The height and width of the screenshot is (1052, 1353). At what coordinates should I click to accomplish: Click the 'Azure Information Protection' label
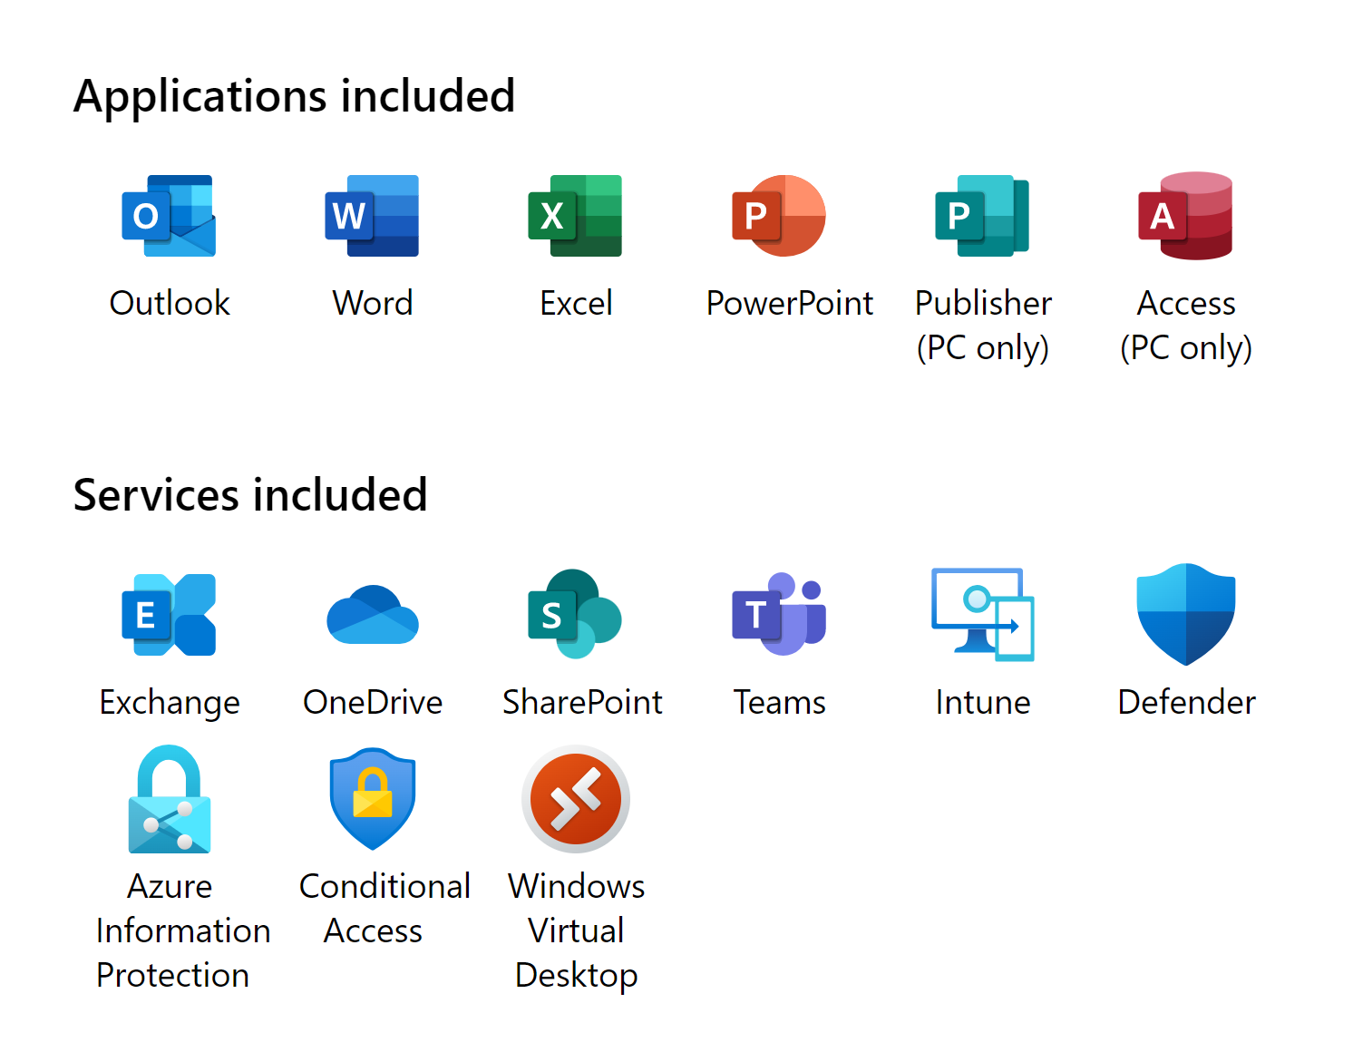click(182, 930)
